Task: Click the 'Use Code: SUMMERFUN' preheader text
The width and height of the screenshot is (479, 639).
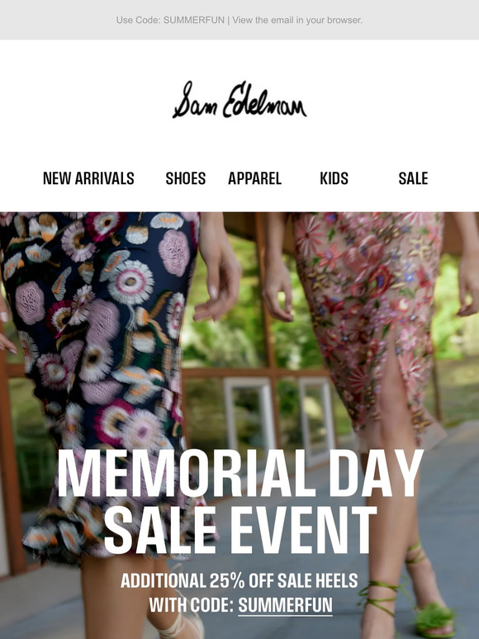Action: 170,20
